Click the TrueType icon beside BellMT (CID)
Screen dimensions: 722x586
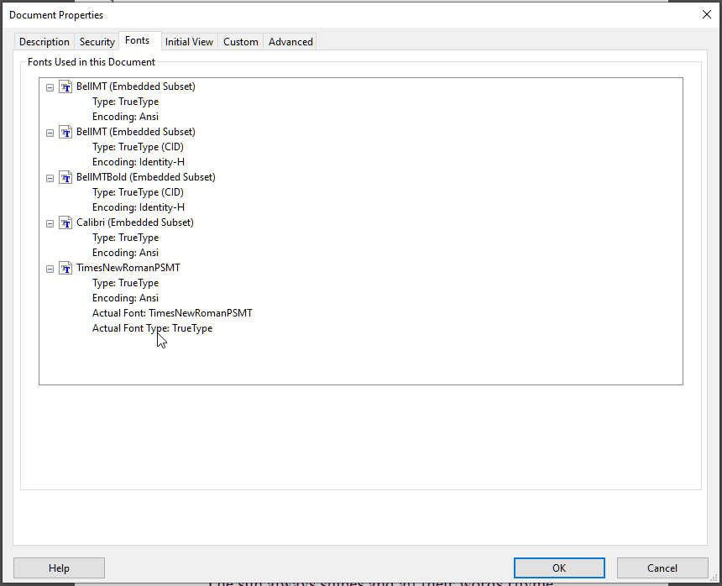pyautogui.click(x=65, y=132)
